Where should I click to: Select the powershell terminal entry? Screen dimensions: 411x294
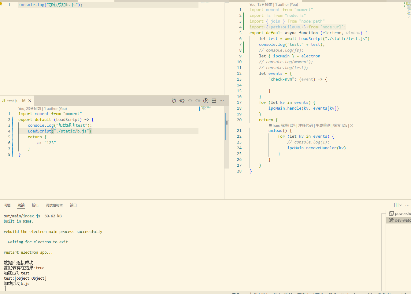(399, 213)
